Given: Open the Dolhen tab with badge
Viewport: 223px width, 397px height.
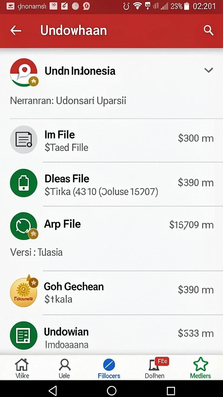Looking at the screenshot, I should click(x=156, y=368).
